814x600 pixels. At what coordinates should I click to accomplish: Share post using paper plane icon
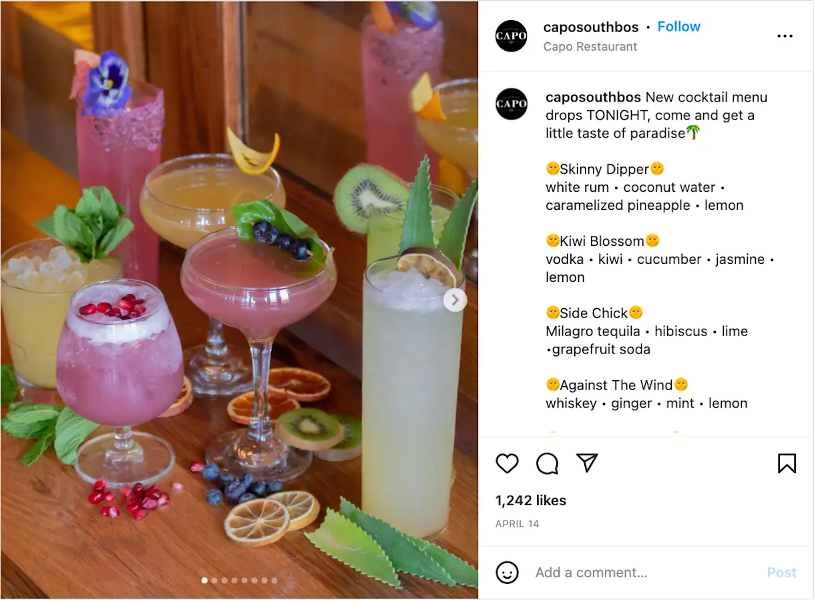pyautogui.click(x=587, y=462)
